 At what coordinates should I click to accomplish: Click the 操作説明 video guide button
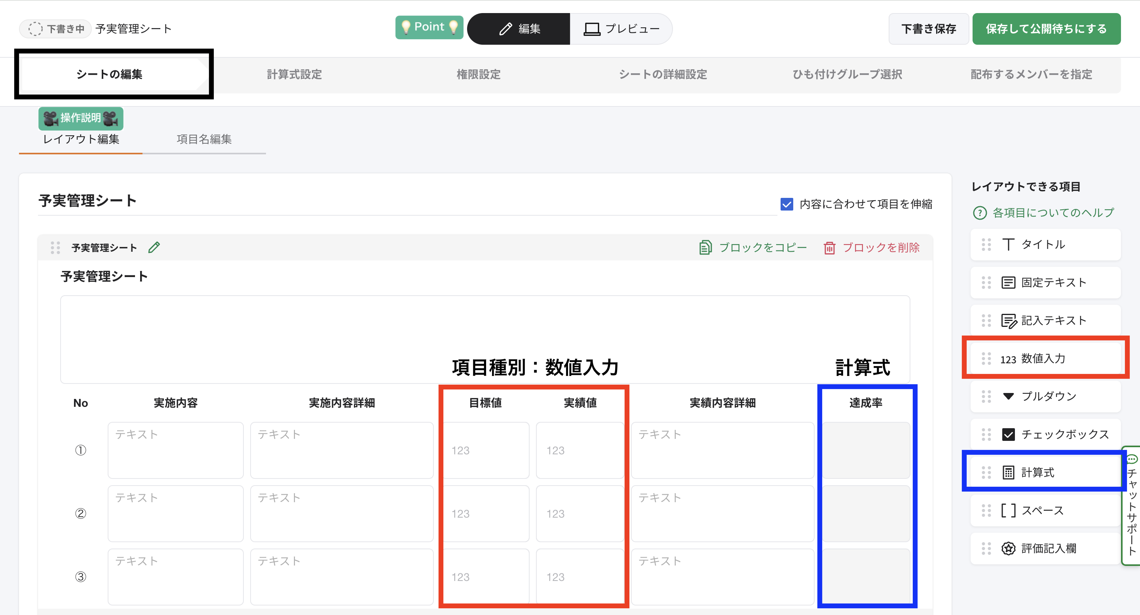80,118
